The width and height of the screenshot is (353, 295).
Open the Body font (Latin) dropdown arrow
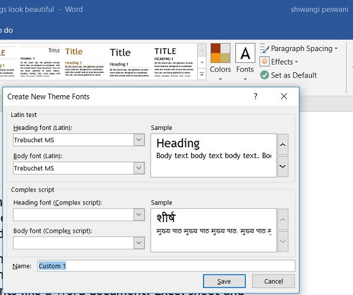[x=139, y=168]
